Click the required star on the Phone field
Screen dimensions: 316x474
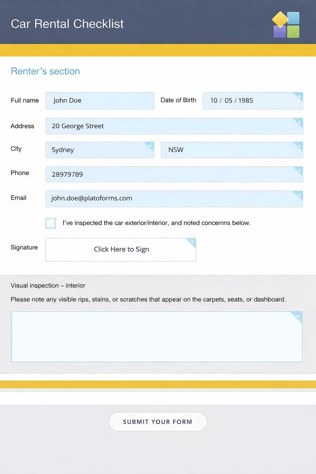click(x=299, y=171)
